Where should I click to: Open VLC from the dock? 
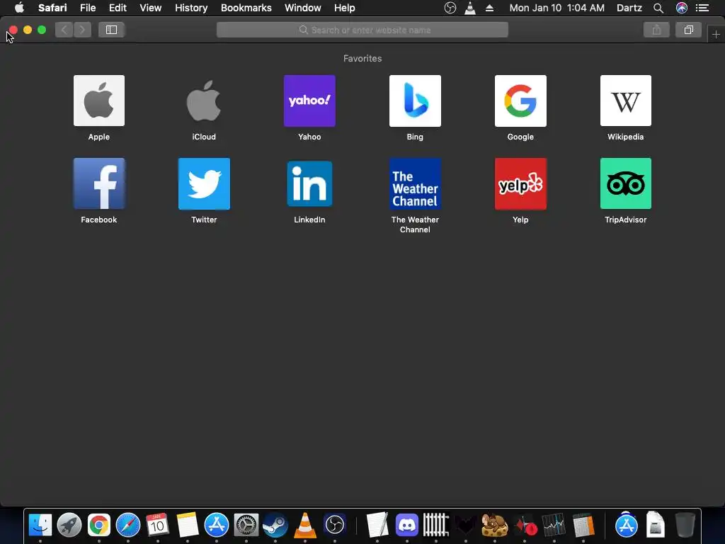pos(305,526)
